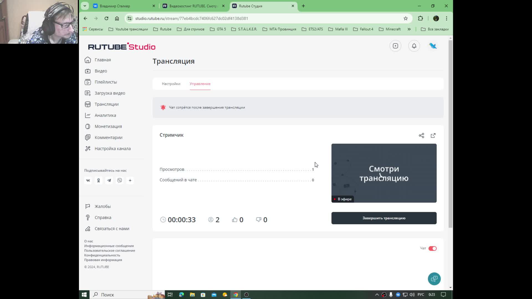
Task: Click the Telegram social icon
Action: click(109, 180)
